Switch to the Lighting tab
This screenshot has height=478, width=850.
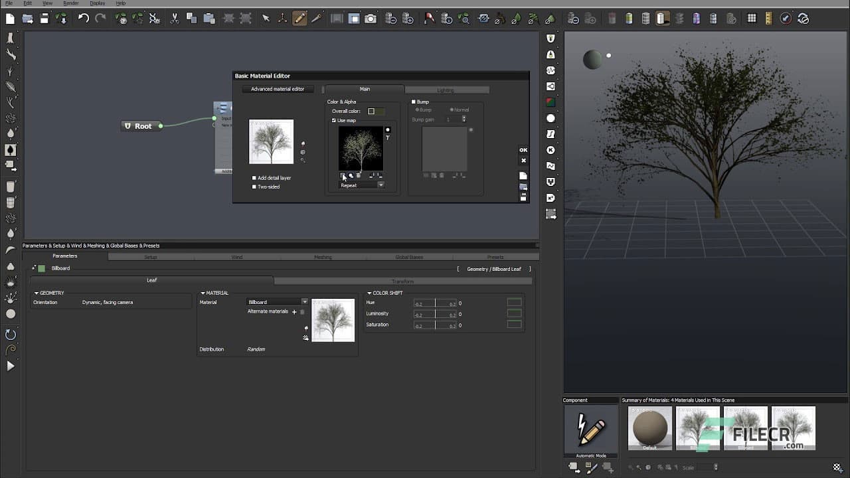click(x=446, y=89)
